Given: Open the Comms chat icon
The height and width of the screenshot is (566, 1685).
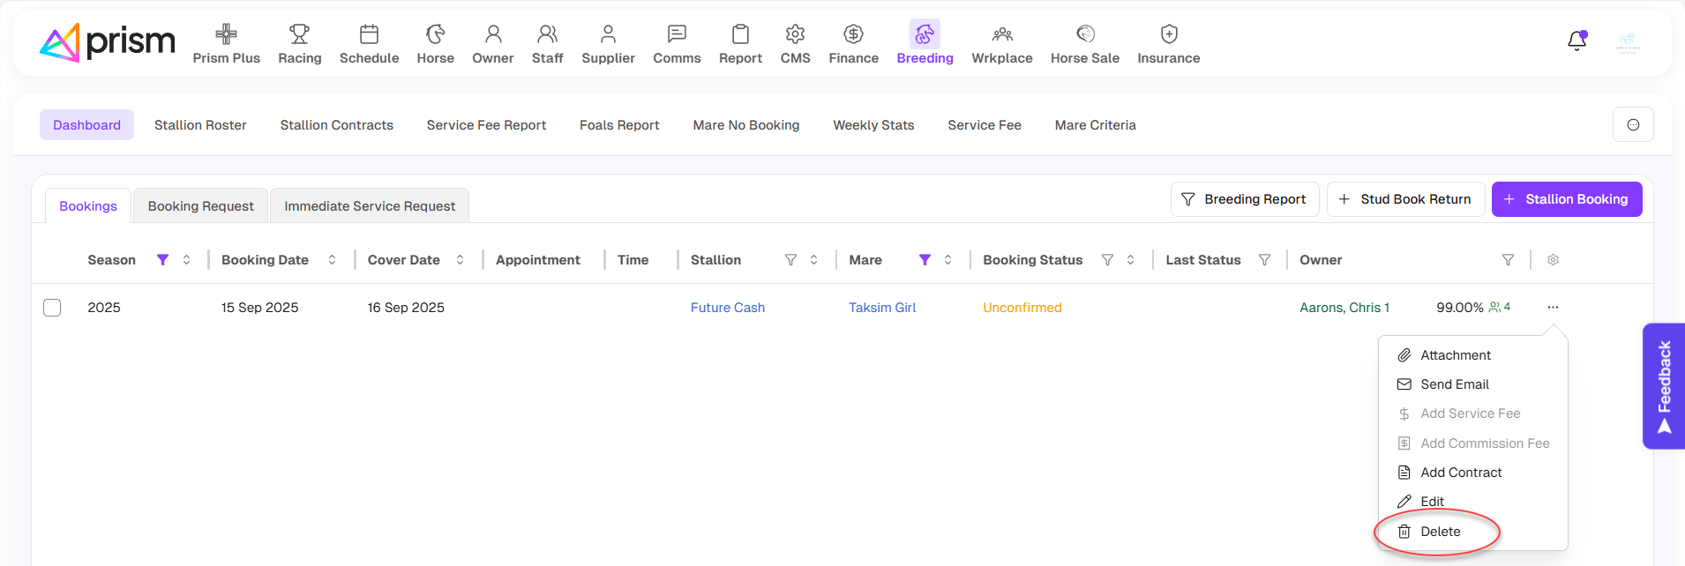Looking at the screenshot, I should click(x=677, y=34).
